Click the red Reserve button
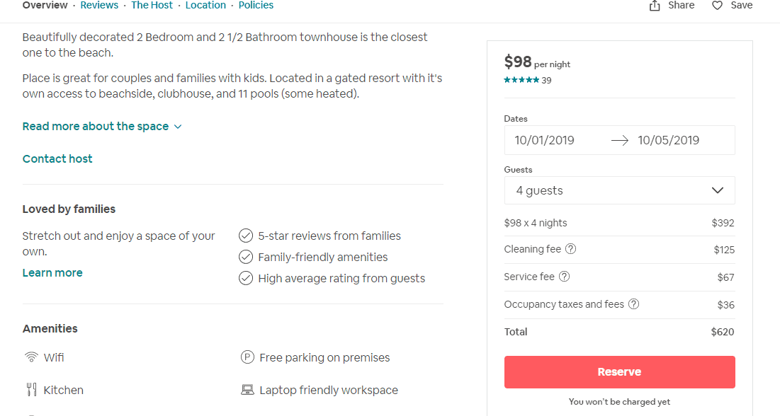Screen dimensions: 780x416 click(619, 371)
